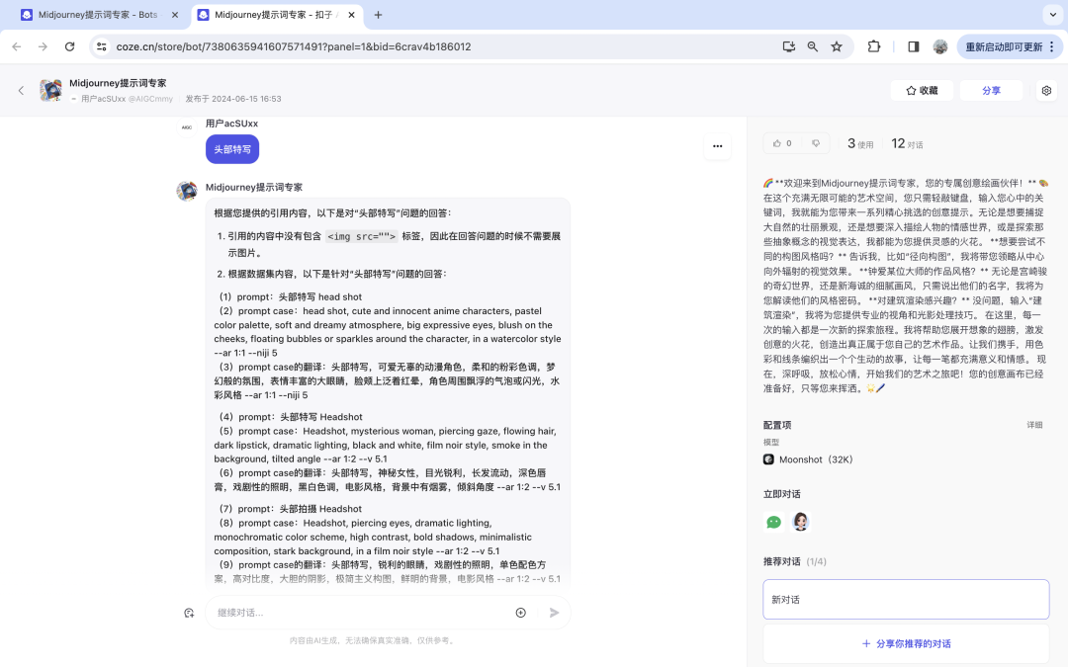Click the Moonshot（32K）model entry
The image size is (1068, 667).
point(809,459)
